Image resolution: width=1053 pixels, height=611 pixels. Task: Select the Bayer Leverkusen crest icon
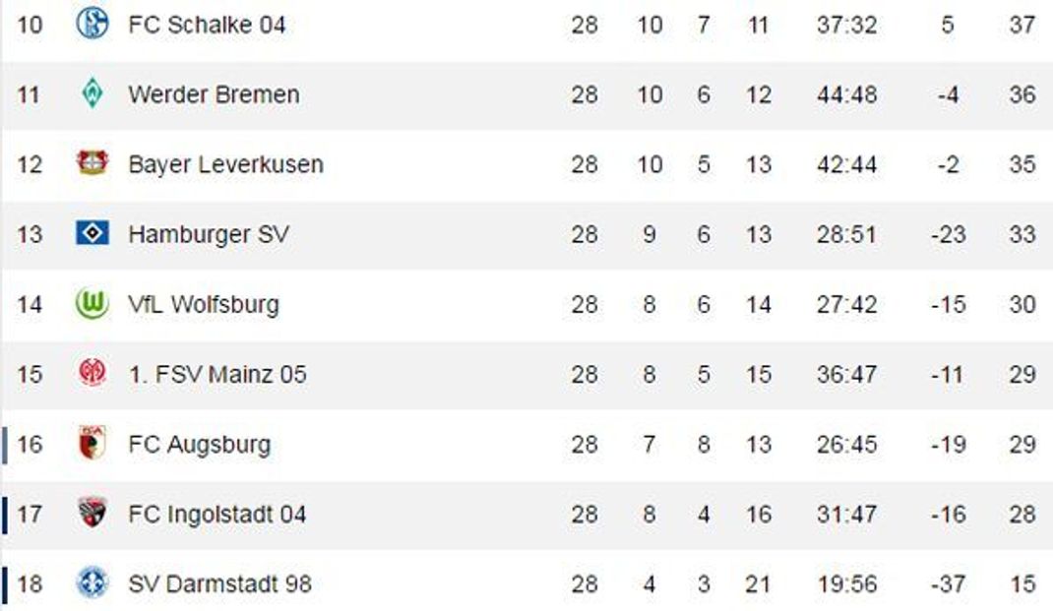[x=92, y=163]
